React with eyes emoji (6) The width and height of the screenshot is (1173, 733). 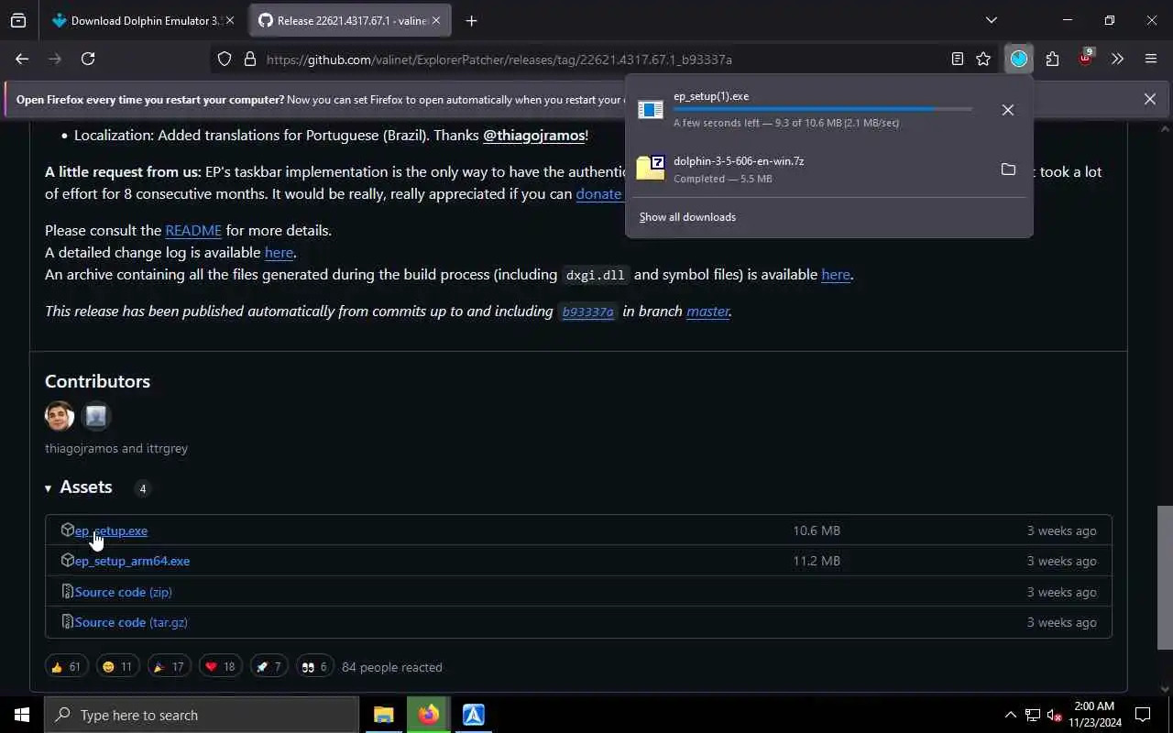(x=314, y=667)
